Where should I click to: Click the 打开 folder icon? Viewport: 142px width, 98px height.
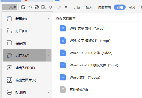click(x=9, y=31)
